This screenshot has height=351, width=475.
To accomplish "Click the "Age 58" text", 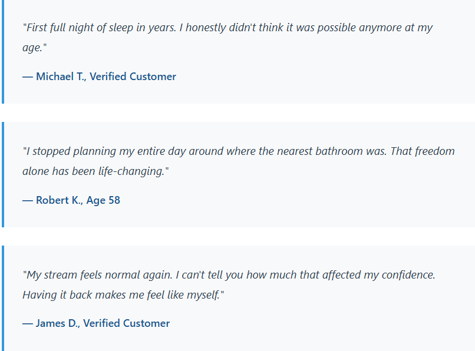I will coord(103,200).
